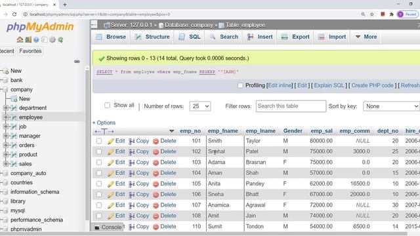
Task: Open Number of rows dropdown
Action: [x=199, y=106]
